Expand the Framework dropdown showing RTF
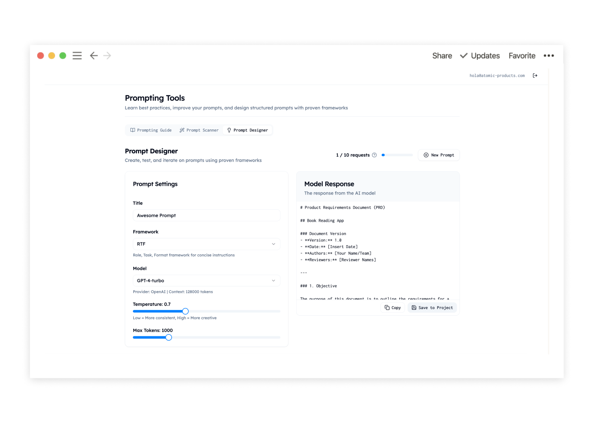Image resolution: width=594 pixels, height=422 pixels. click(206, 244)
